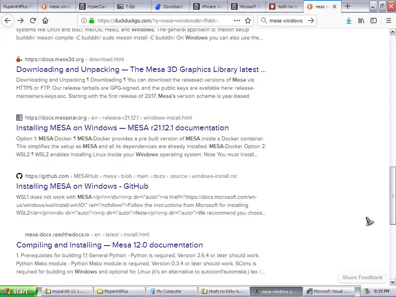This screenshot has width=396, height=297.
Task: Click the 9:15 PM taskbar clock
Action: coord(382,292)
